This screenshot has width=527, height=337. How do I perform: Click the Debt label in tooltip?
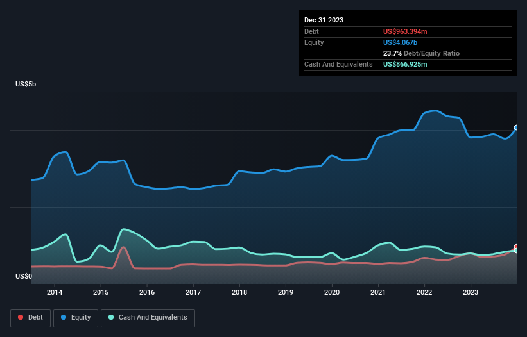(311, 31)
